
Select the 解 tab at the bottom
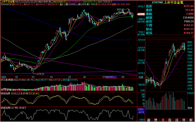(x=191, y=120)
